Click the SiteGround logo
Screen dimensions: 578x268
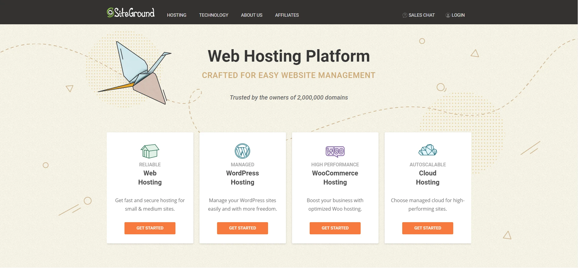coord(131,13)
